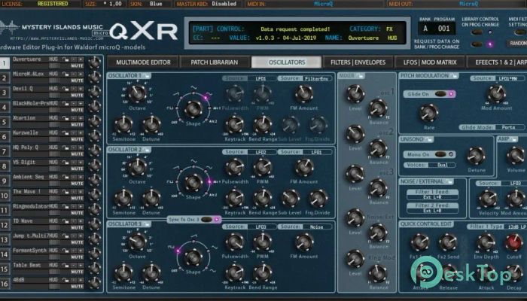Select the Oscillators tab
The image size is (527, 301).
coord(287,62)
